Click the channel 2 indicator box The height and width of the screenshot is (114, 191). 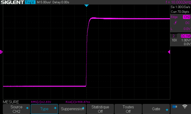point(174,36)
